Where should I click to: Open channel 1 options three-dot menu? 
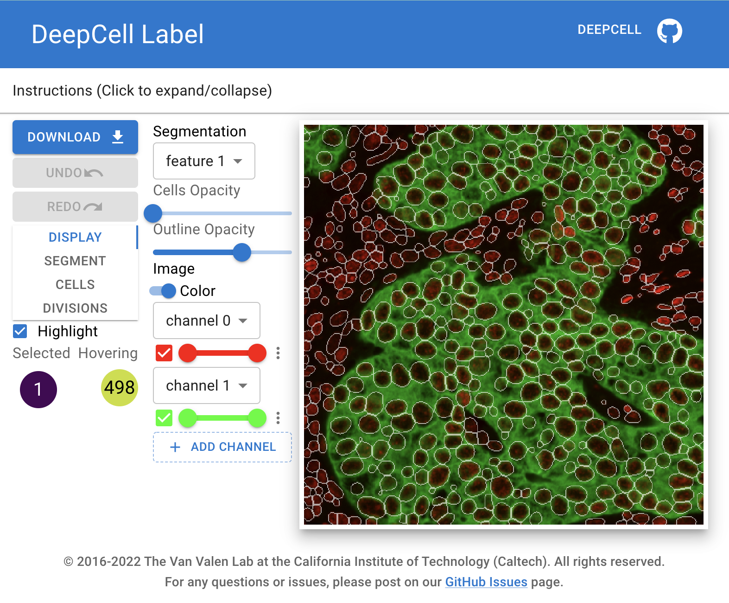(x=278, y=418)
